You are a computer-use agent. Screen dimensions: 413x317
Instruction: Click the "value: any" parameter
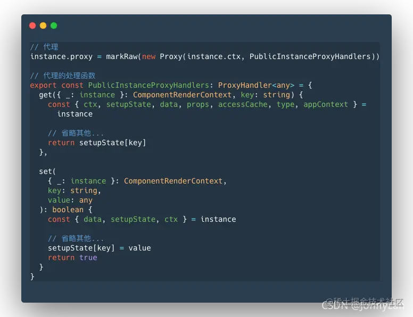pos(70,200)
